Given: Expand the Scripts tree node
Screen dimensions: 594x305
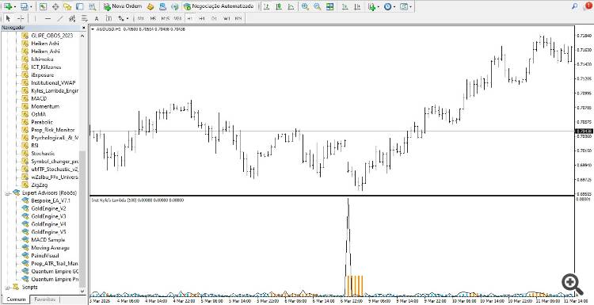Looking at the screenshot, I should coord(7,287).
